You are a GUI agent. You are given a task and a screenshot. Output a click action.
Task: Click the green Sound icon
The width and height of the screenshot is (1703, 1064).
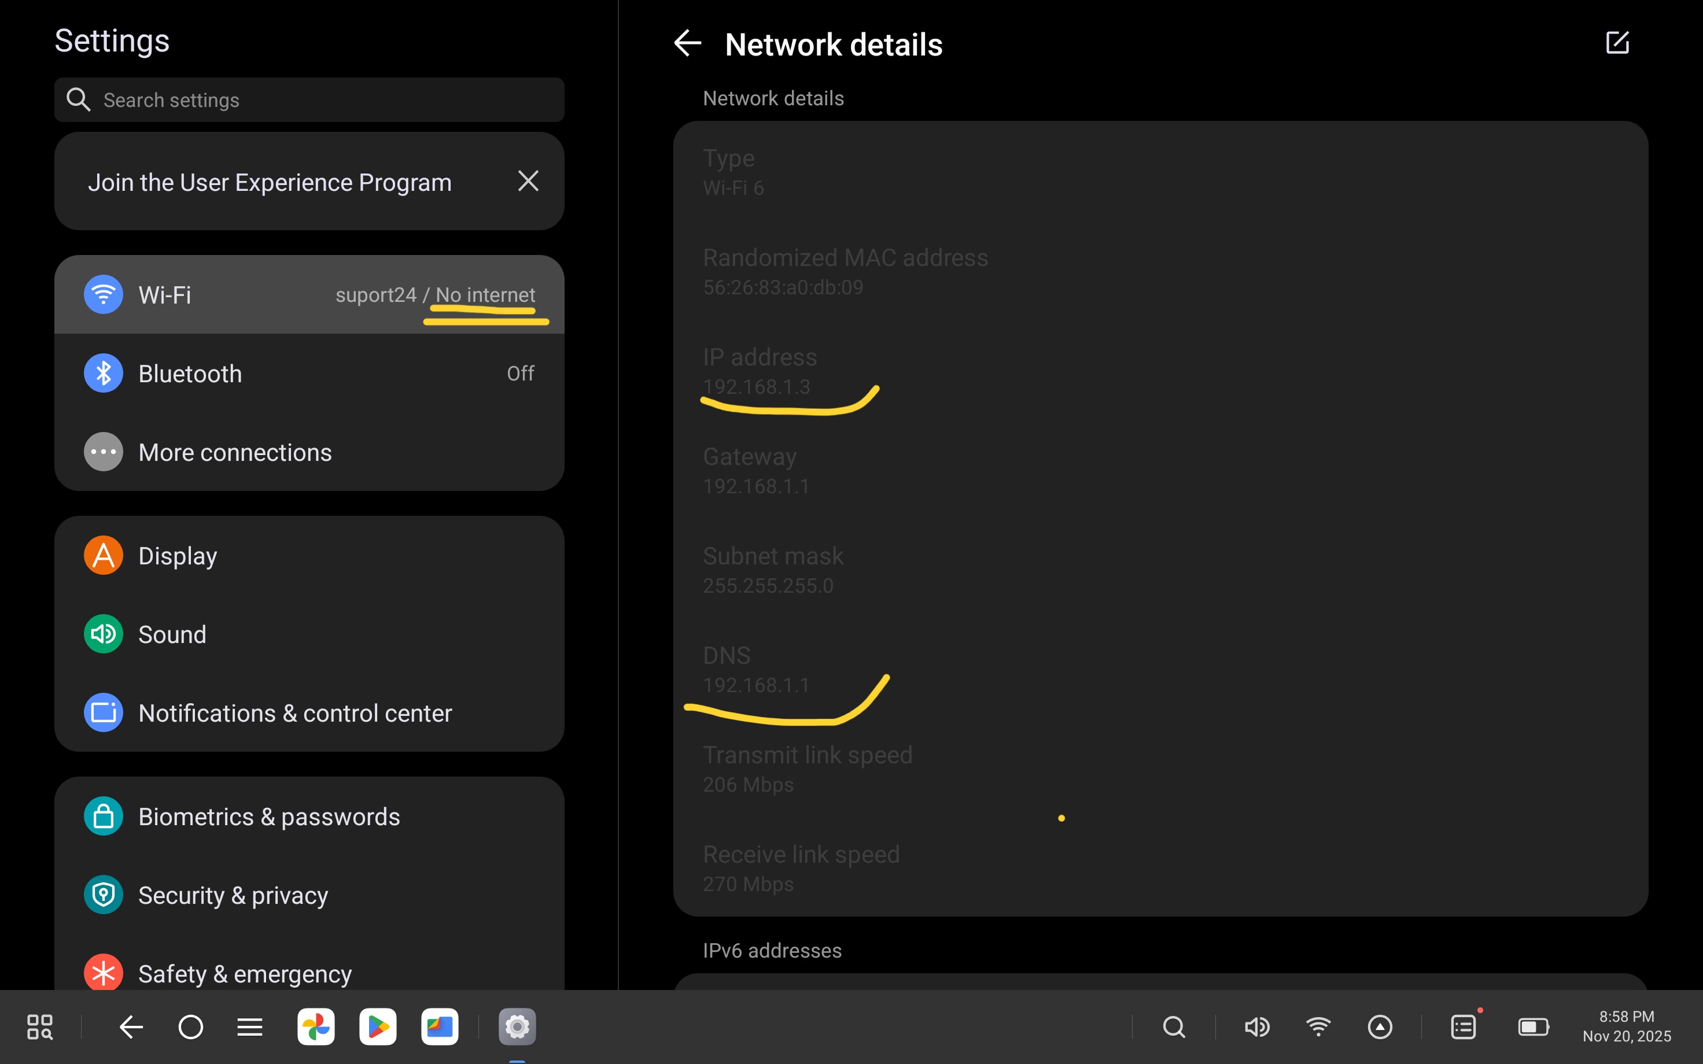coord(104,634)
